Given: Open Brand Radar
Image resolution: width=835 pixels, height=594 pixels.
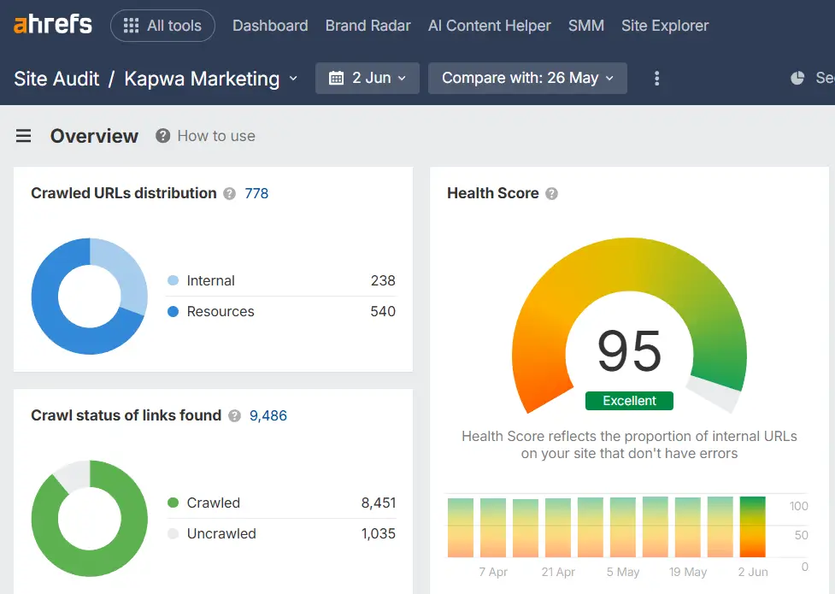Looking at the screenshot, I should [368, 26].
